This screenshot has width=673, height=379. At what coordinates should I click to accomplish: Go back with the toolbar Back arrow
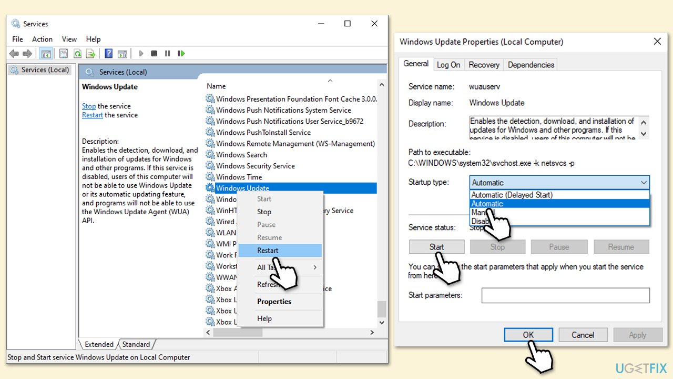[14, 54]
